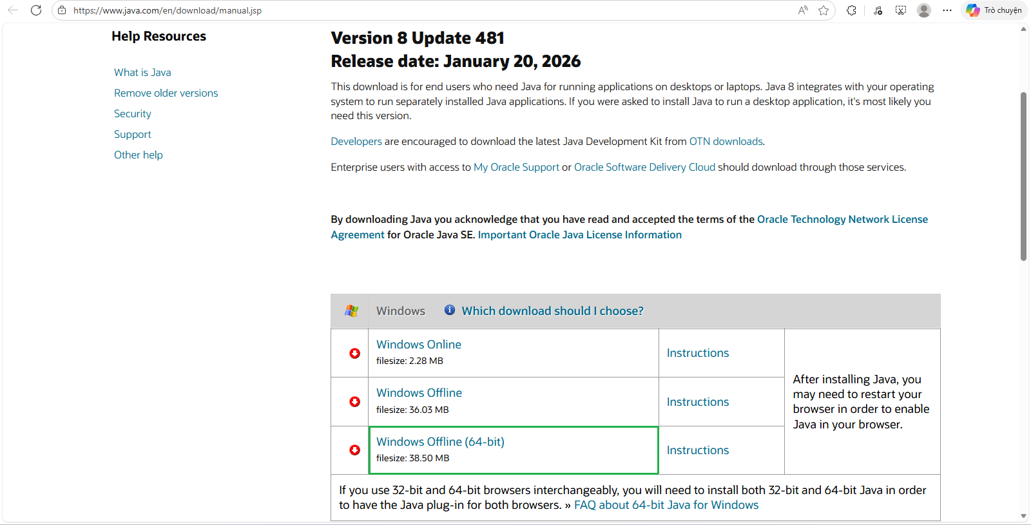The image size is (1031, 525).
Task: Open FAQ about 64-bit Java for Windows
Action: coord(666,505)
